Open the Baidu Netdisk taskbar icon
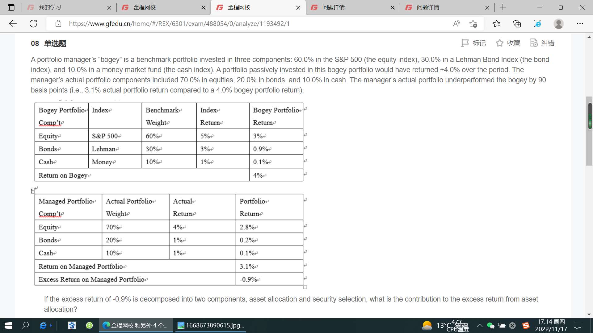The image size is (593, 333). coord(72,325)
